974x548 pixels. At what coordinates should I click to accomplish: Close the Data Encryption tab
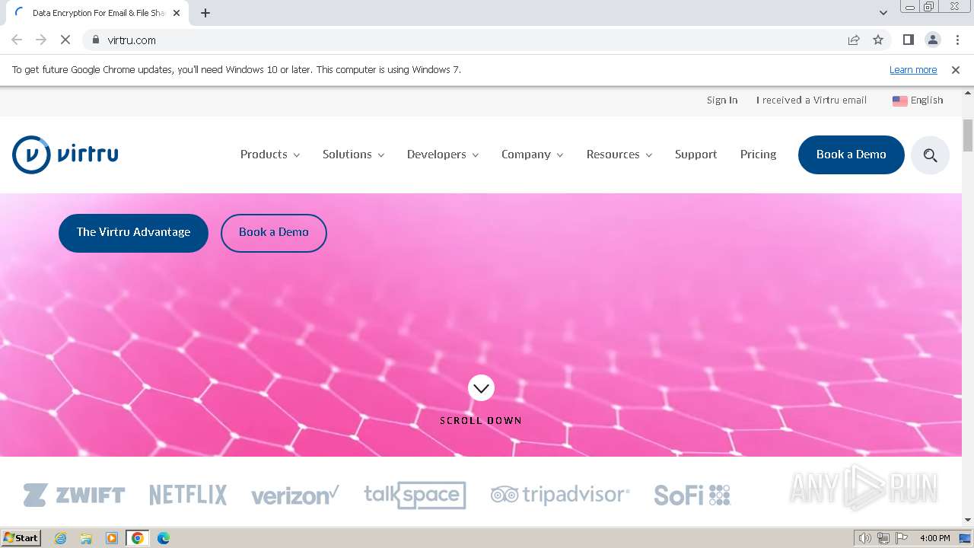(x=177, y=13)
